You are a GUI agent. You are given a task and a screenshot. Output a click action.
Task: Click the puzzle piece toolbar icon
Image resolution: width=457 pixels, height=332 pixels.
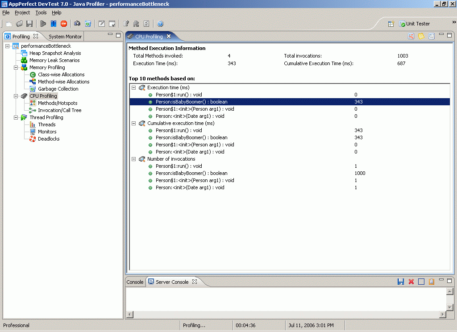pyautogui.click(x=136, y=24)
